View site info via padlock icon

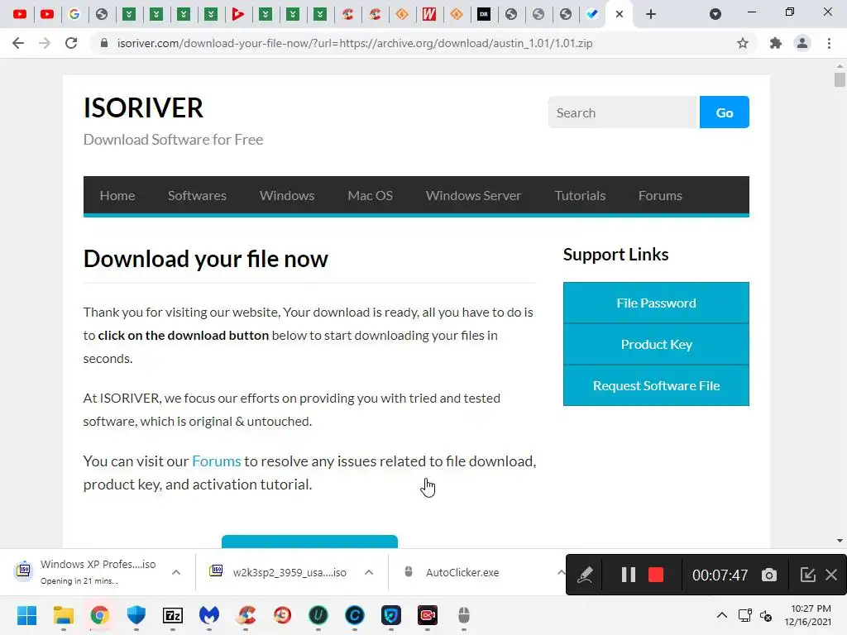(x=104, y=43)
